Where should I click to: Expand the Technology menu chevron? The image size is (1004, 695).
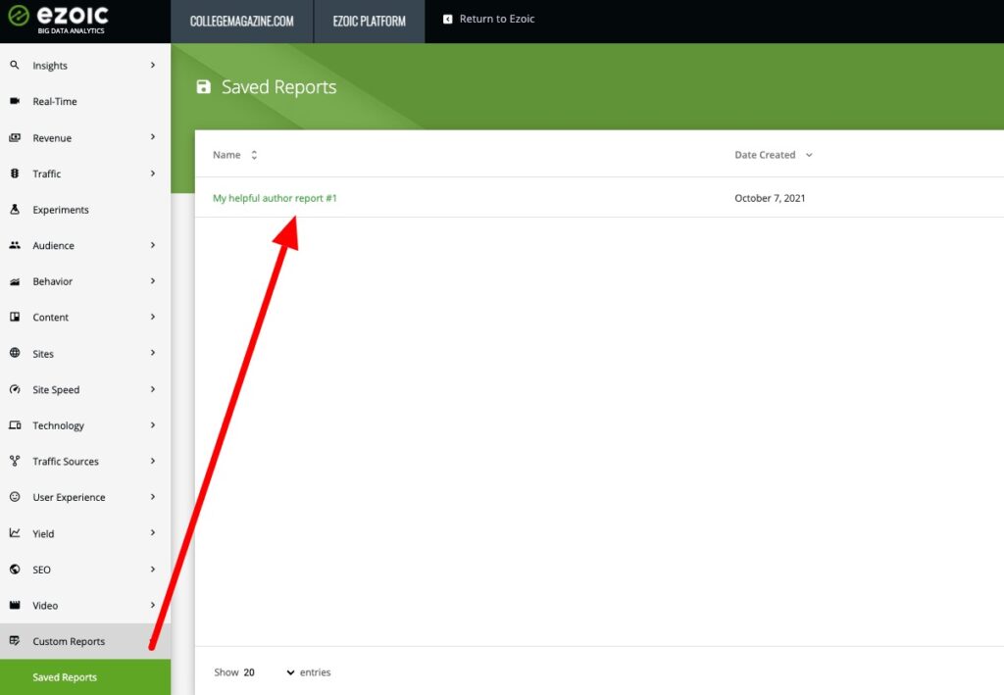[152, 424]
